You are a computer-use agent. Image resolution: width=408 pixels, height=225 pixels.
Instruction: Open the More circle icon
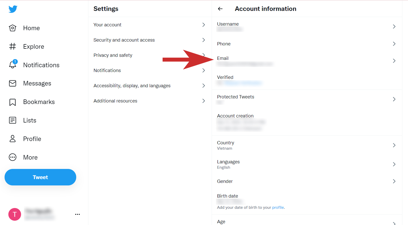click(12, 157)
